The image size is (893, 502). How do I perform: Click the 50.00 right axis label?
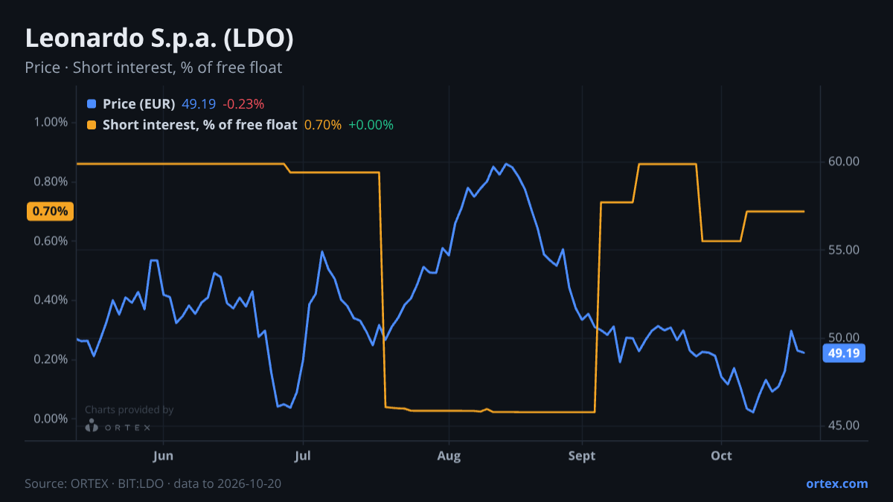[843, 338]
